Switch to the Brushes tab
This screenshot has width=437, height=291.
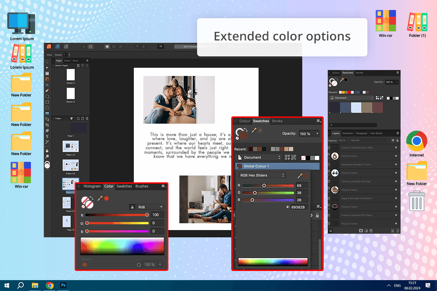coord(142,186)
